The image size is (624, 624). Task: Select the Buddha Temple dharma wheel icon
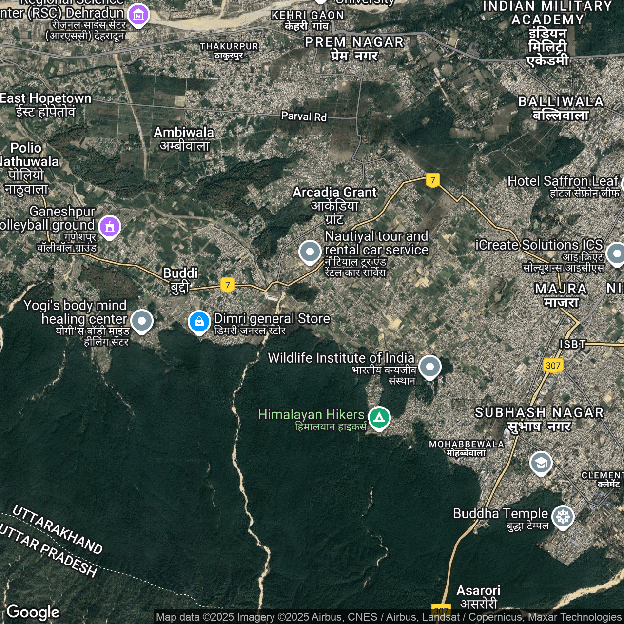[x=563, y=516]
